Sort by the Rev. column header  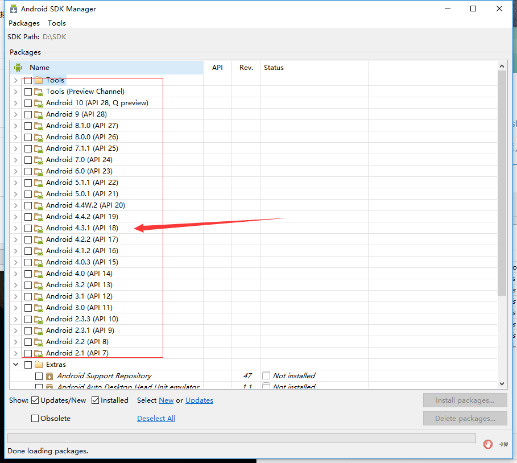click(246, 68)
